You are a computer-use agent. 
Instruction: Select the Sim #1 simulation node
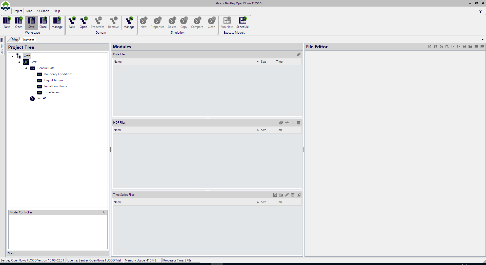point(42,98)
